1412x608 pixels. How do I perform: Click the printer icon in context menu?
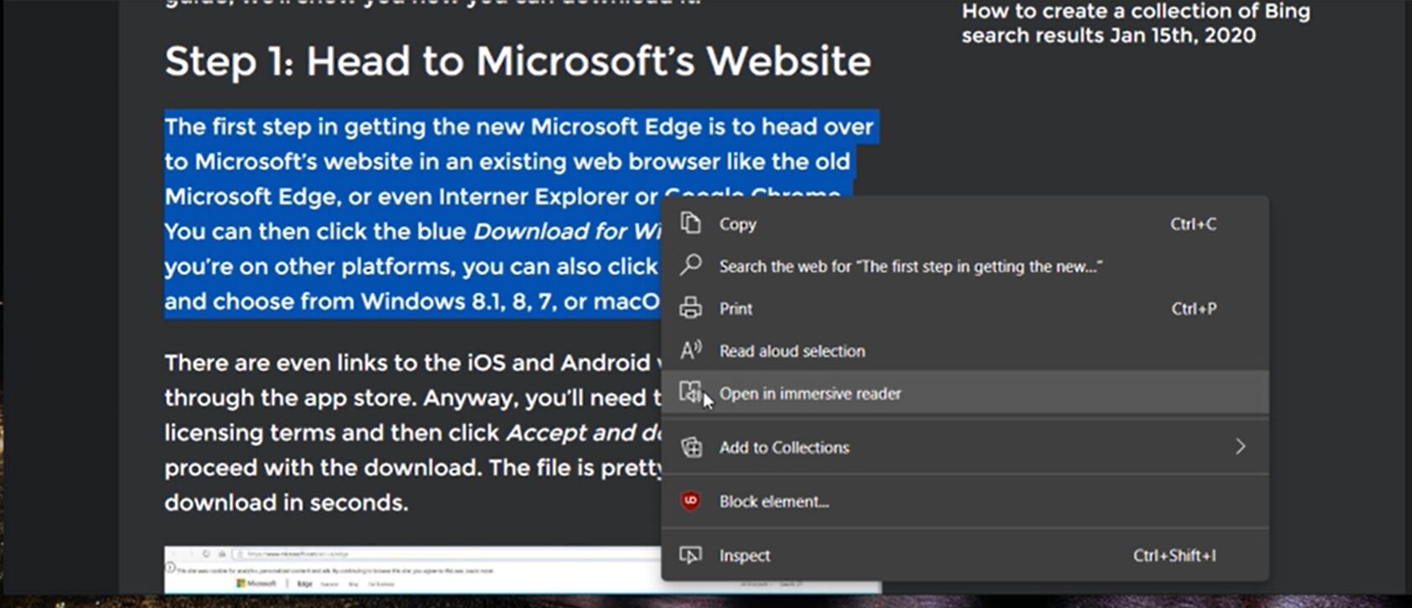(690, 308)
